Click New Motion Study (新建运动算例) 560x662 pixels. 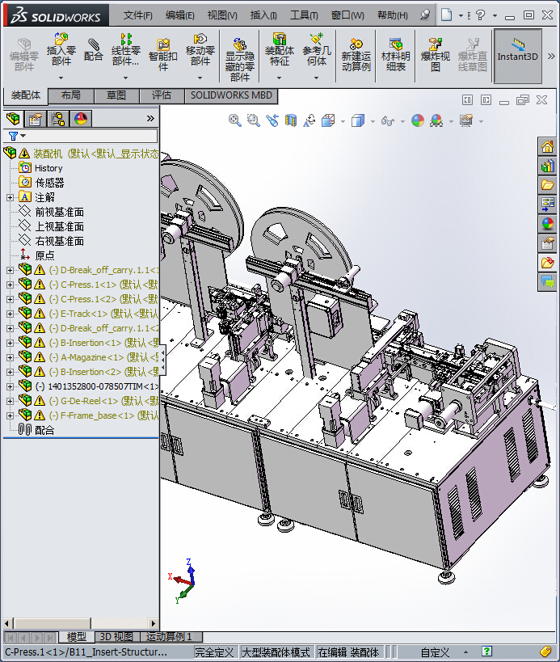point(356,55)
